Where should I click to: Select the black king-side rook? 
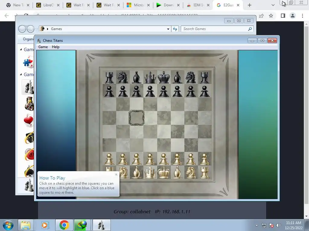click(205, 77)
